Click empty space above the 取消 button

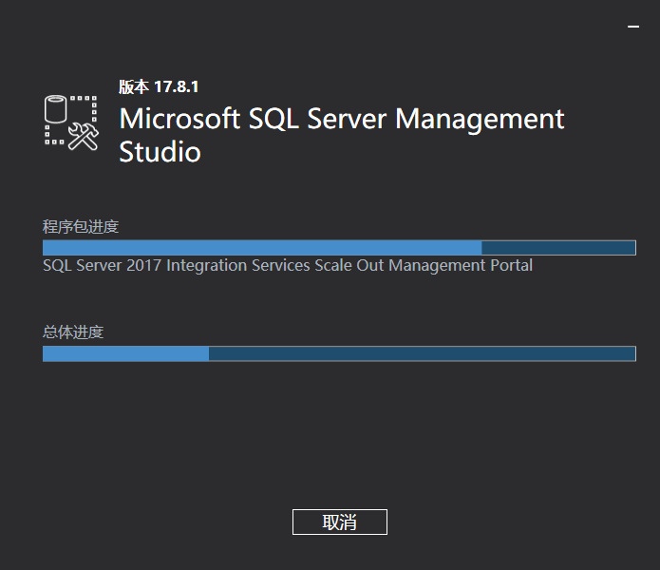339,446
